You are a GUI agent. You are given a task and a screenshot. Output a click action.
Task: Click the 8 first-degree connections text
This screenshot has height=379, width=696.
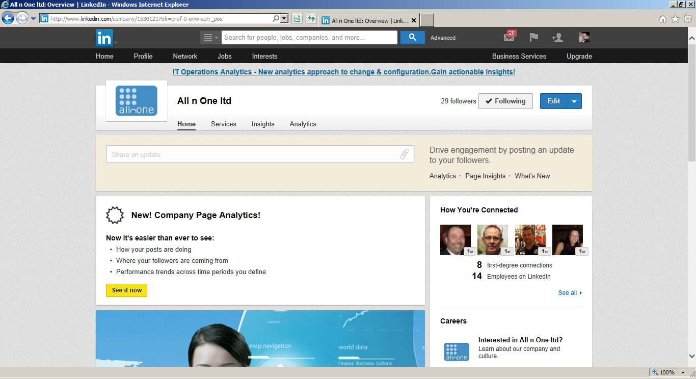(514, 265)
